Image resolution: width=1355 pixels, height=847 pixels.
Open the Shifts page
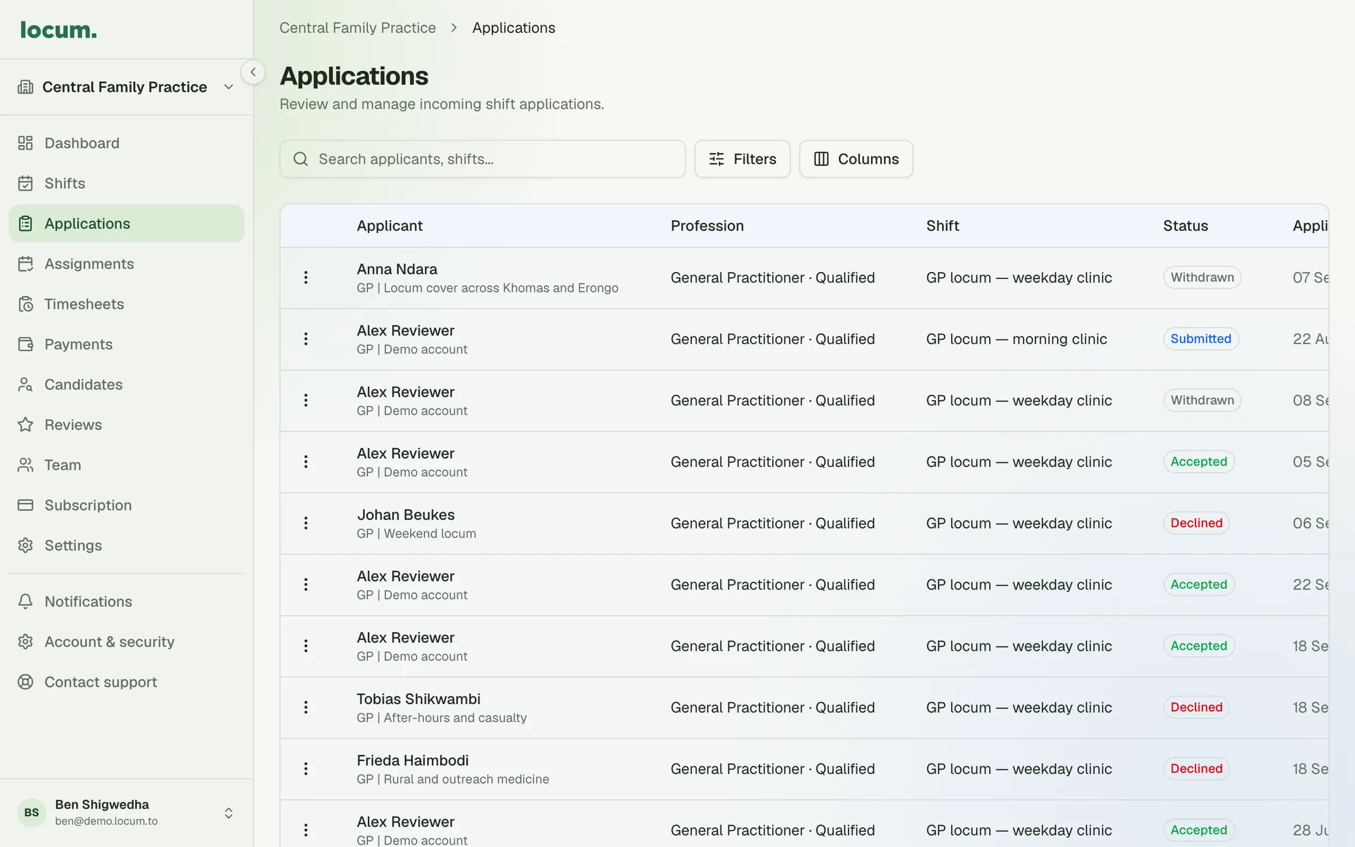(126, 184)
